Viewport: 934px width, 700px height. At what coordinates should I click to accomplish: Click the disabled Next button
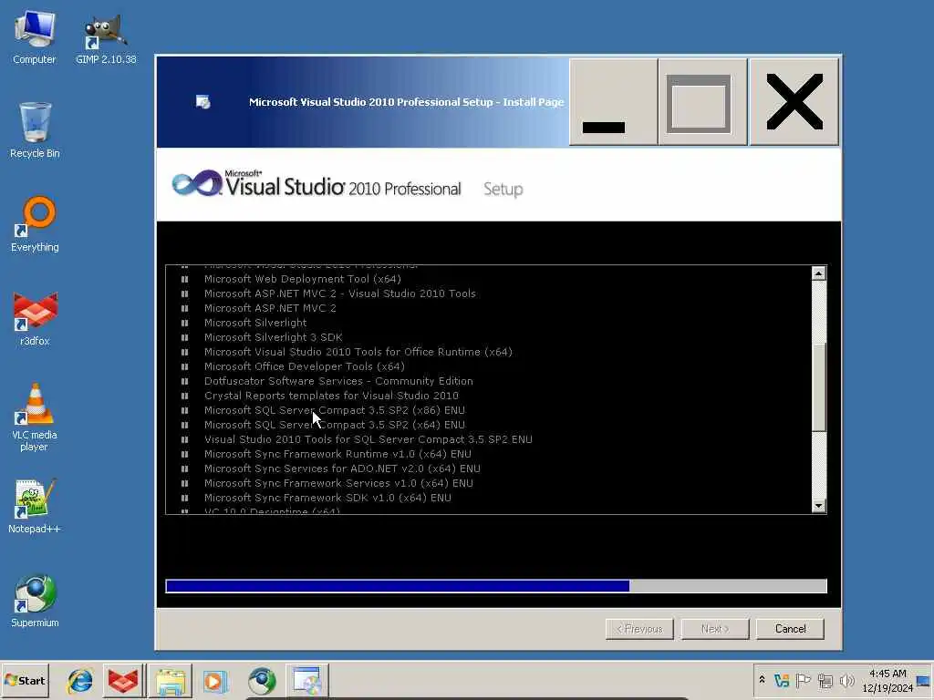tap(715, 629)
